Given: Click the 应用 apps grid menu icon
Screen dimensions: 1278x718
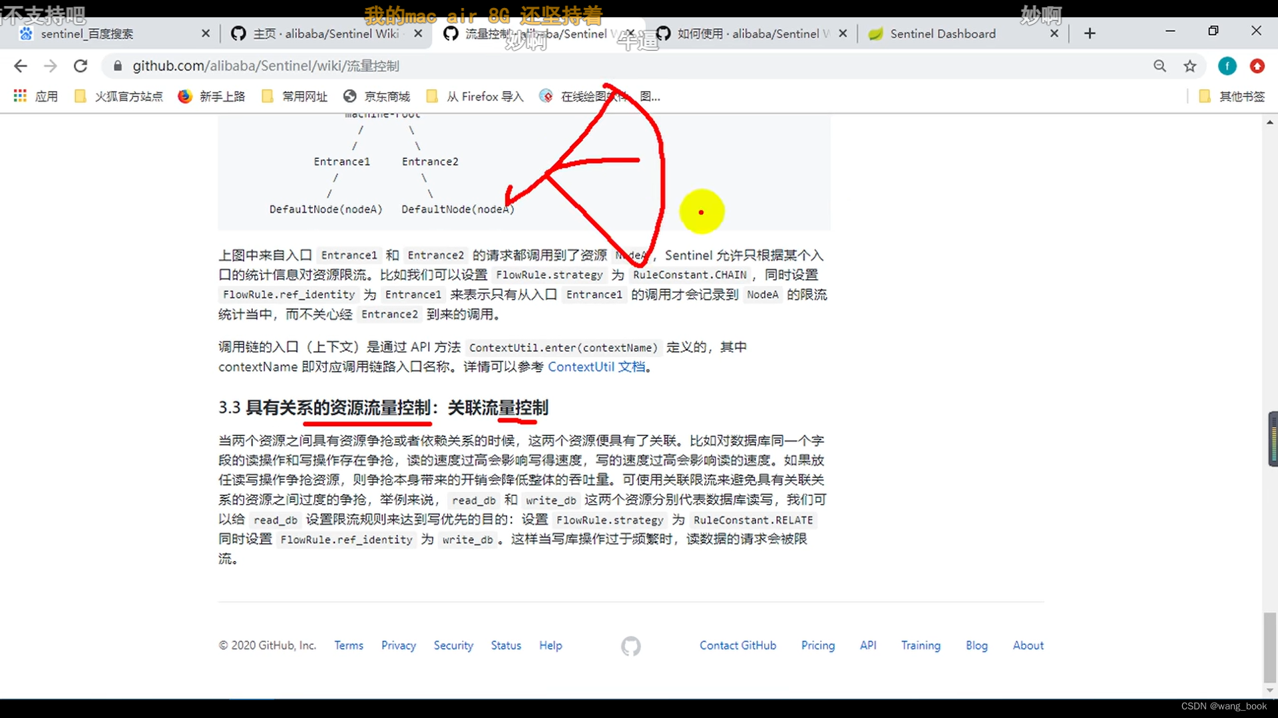Looking at the screenshot, I should pyautogui.click(x=19, y=96).
